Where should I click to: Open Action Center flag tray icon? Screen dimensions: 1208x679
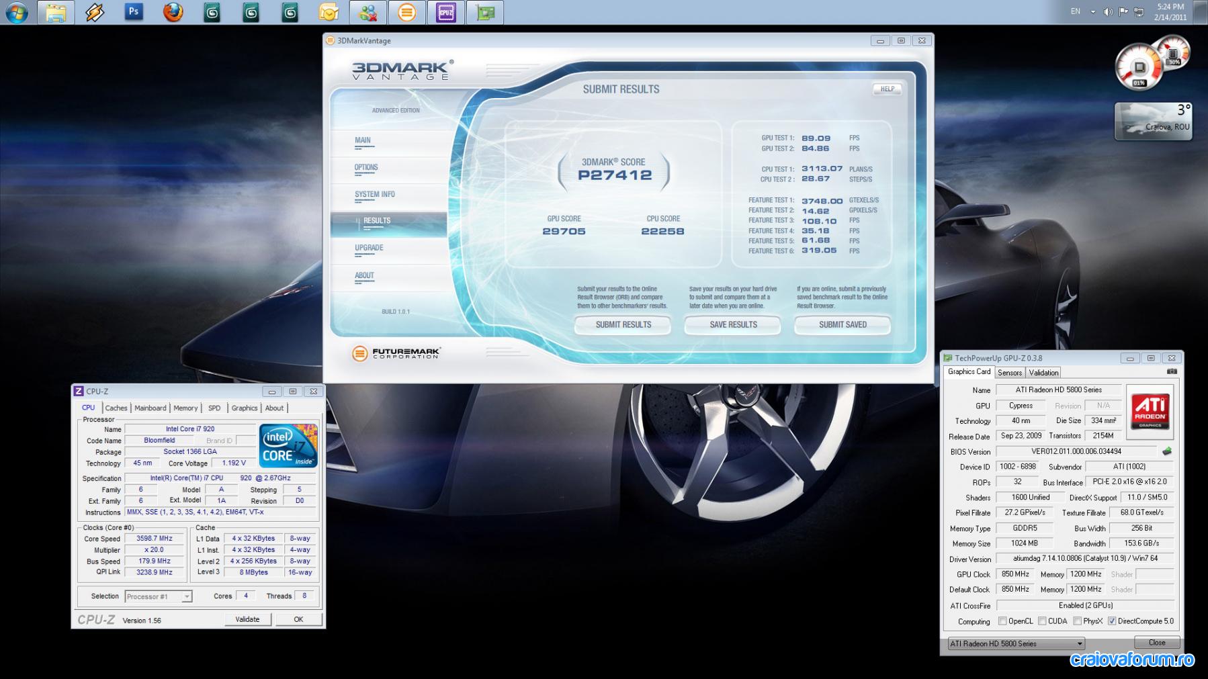(x=1123, y=12)
